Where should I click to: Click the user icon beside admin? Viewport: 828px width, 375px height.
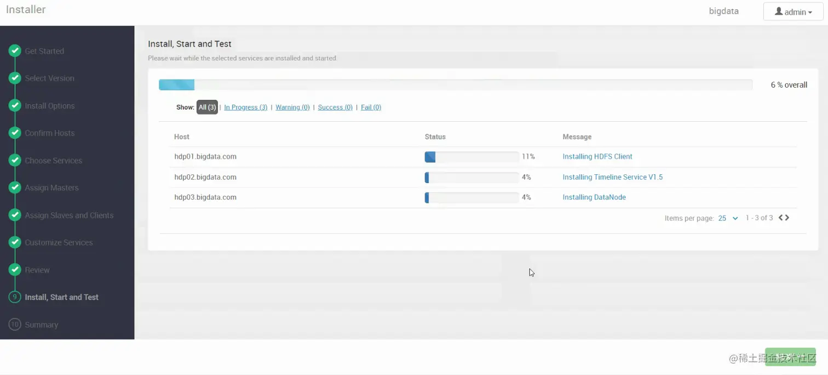pos(779,12)
